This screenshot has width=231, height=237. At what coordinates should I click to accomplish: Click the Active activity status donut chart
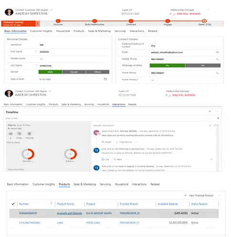[70, 154]
